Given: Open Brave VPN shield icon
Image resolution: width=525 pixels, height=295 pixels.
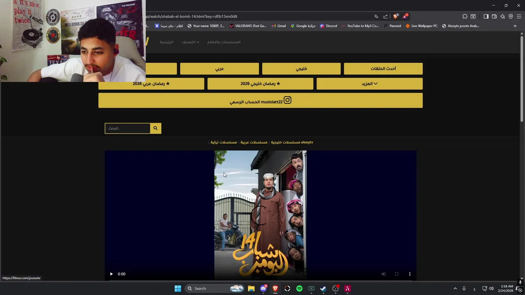Looking at the screenshot, I should coord(511,16).
